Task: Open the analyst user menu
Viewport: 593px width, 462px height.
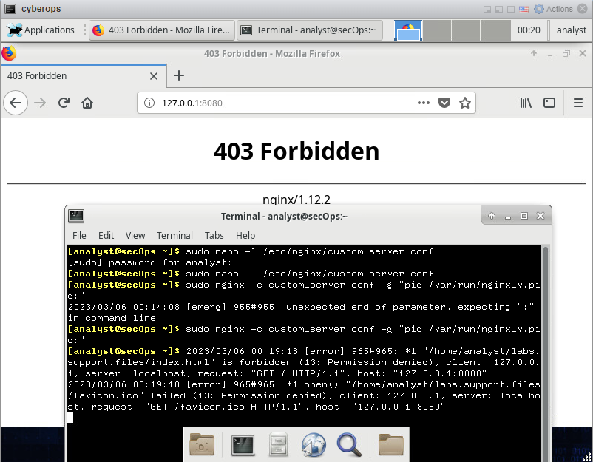Action: click(571, 30)
